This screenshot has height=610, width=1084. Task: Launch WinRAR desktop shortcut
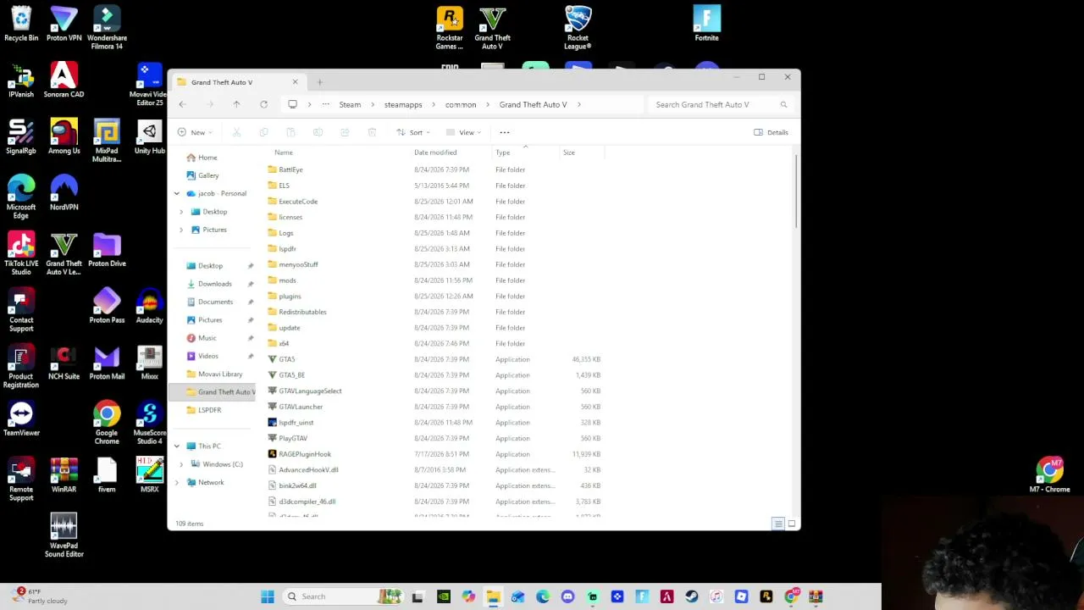64,475
